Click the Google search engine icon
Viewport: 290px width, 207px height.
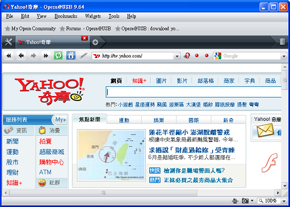click(218, 56)
